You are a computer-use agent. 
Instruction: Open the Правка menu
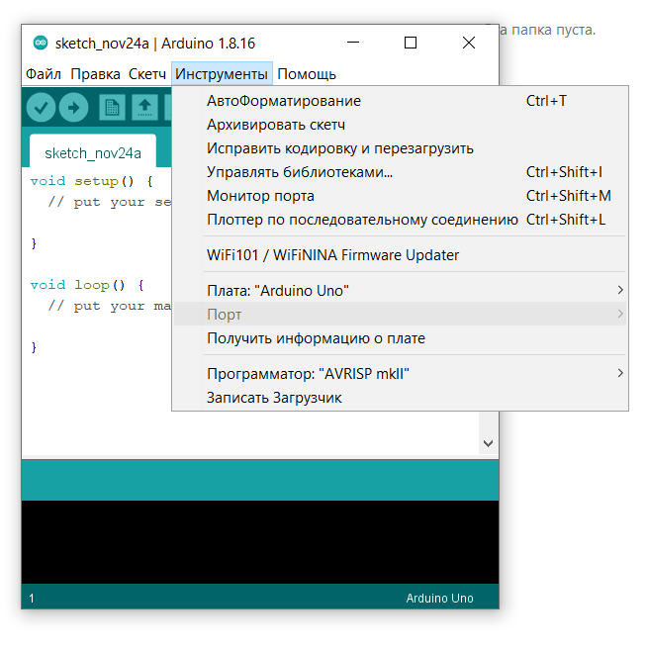point(95,74)
